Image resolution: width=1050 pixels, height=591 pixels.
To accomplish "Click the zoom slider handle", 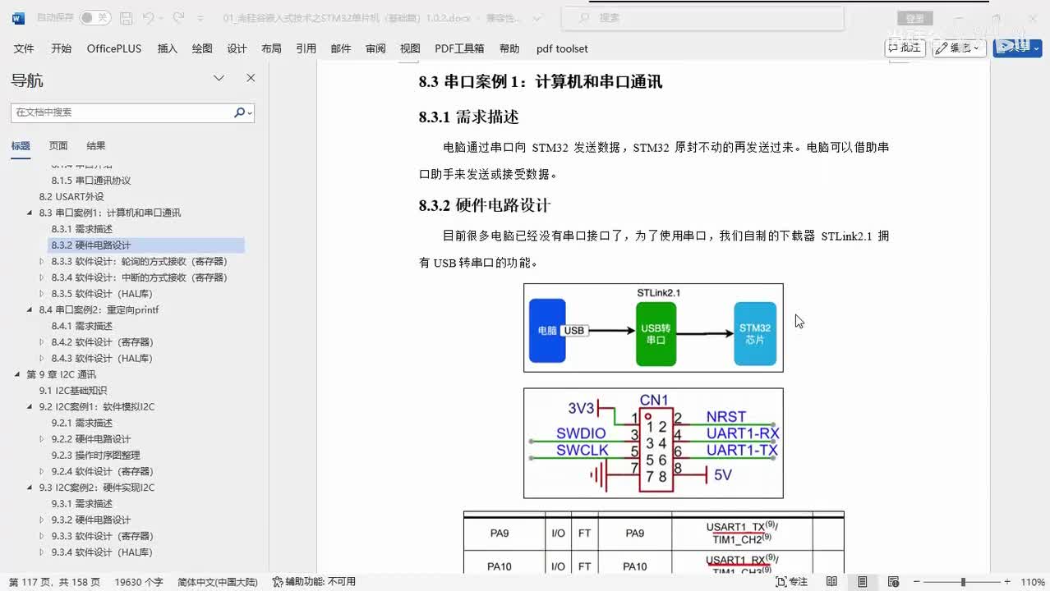I will click(x=965, y=582).
